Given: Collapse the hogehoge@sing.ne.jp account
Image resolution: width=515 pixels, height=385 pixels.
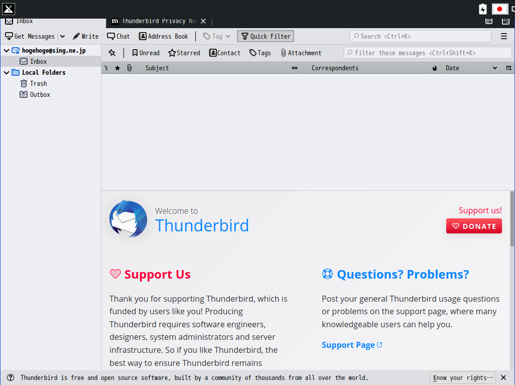Looking at the screenshot, I should [6, 51].
